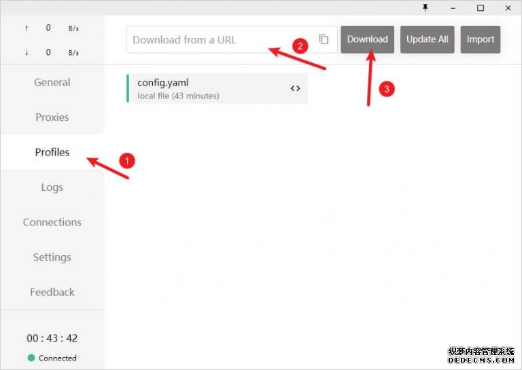Maximize the application window

(x=481, y=7)
